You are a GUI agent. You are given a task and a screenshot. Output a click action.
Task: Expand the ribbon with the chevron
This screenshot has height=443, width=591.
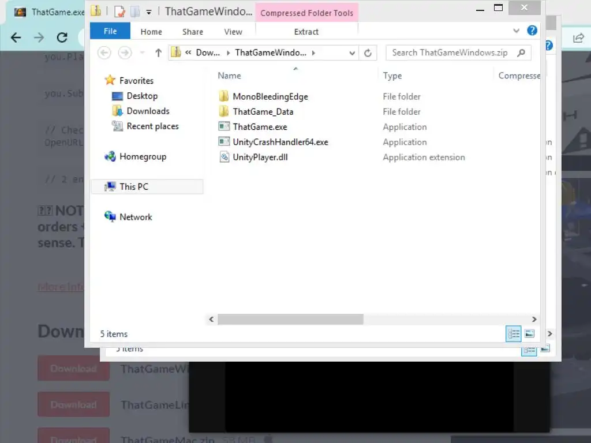click(516, 31)
